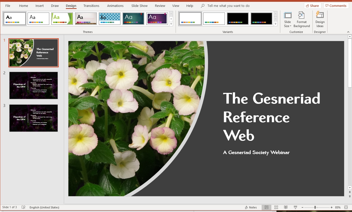Apply the blue patterned Integral theme
The width and height of the screenshot is (352, 212).
[x=110, y=19]
